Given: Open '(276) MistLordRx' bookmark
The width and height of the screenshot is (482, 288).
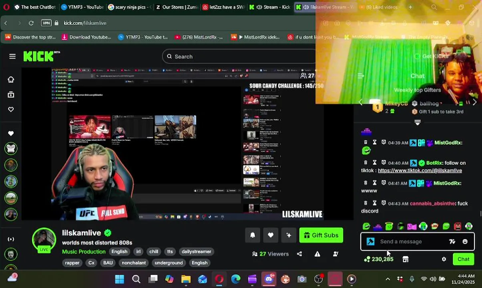Looking at the screenshot, I should [199, 37].
